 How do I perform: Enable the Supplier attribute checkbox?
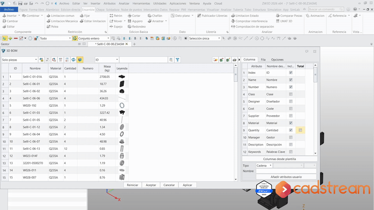coord(291,116)
